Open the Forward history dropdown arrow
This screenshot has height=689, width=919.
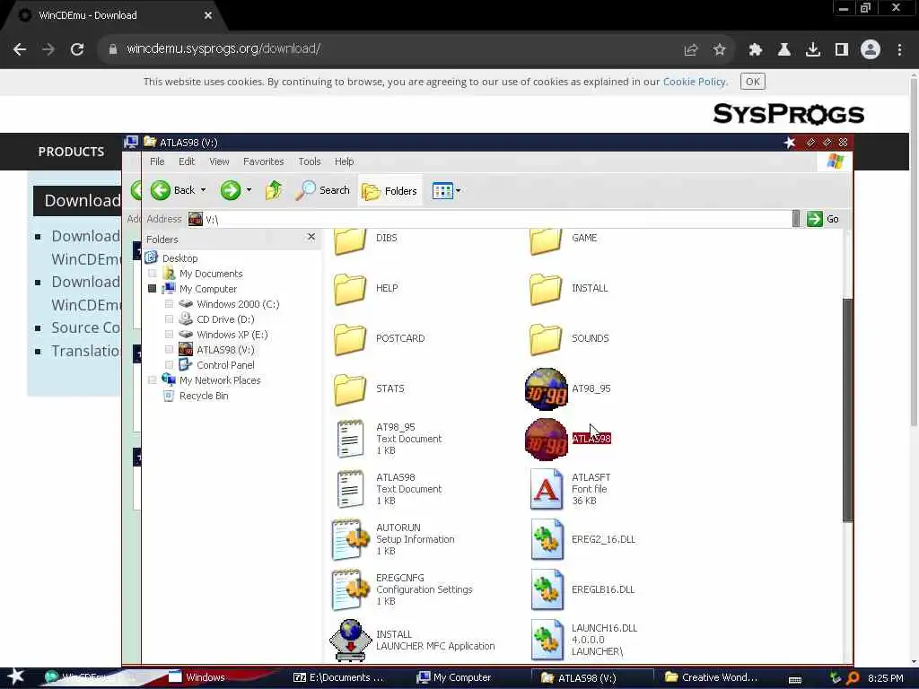pos(249,190)
